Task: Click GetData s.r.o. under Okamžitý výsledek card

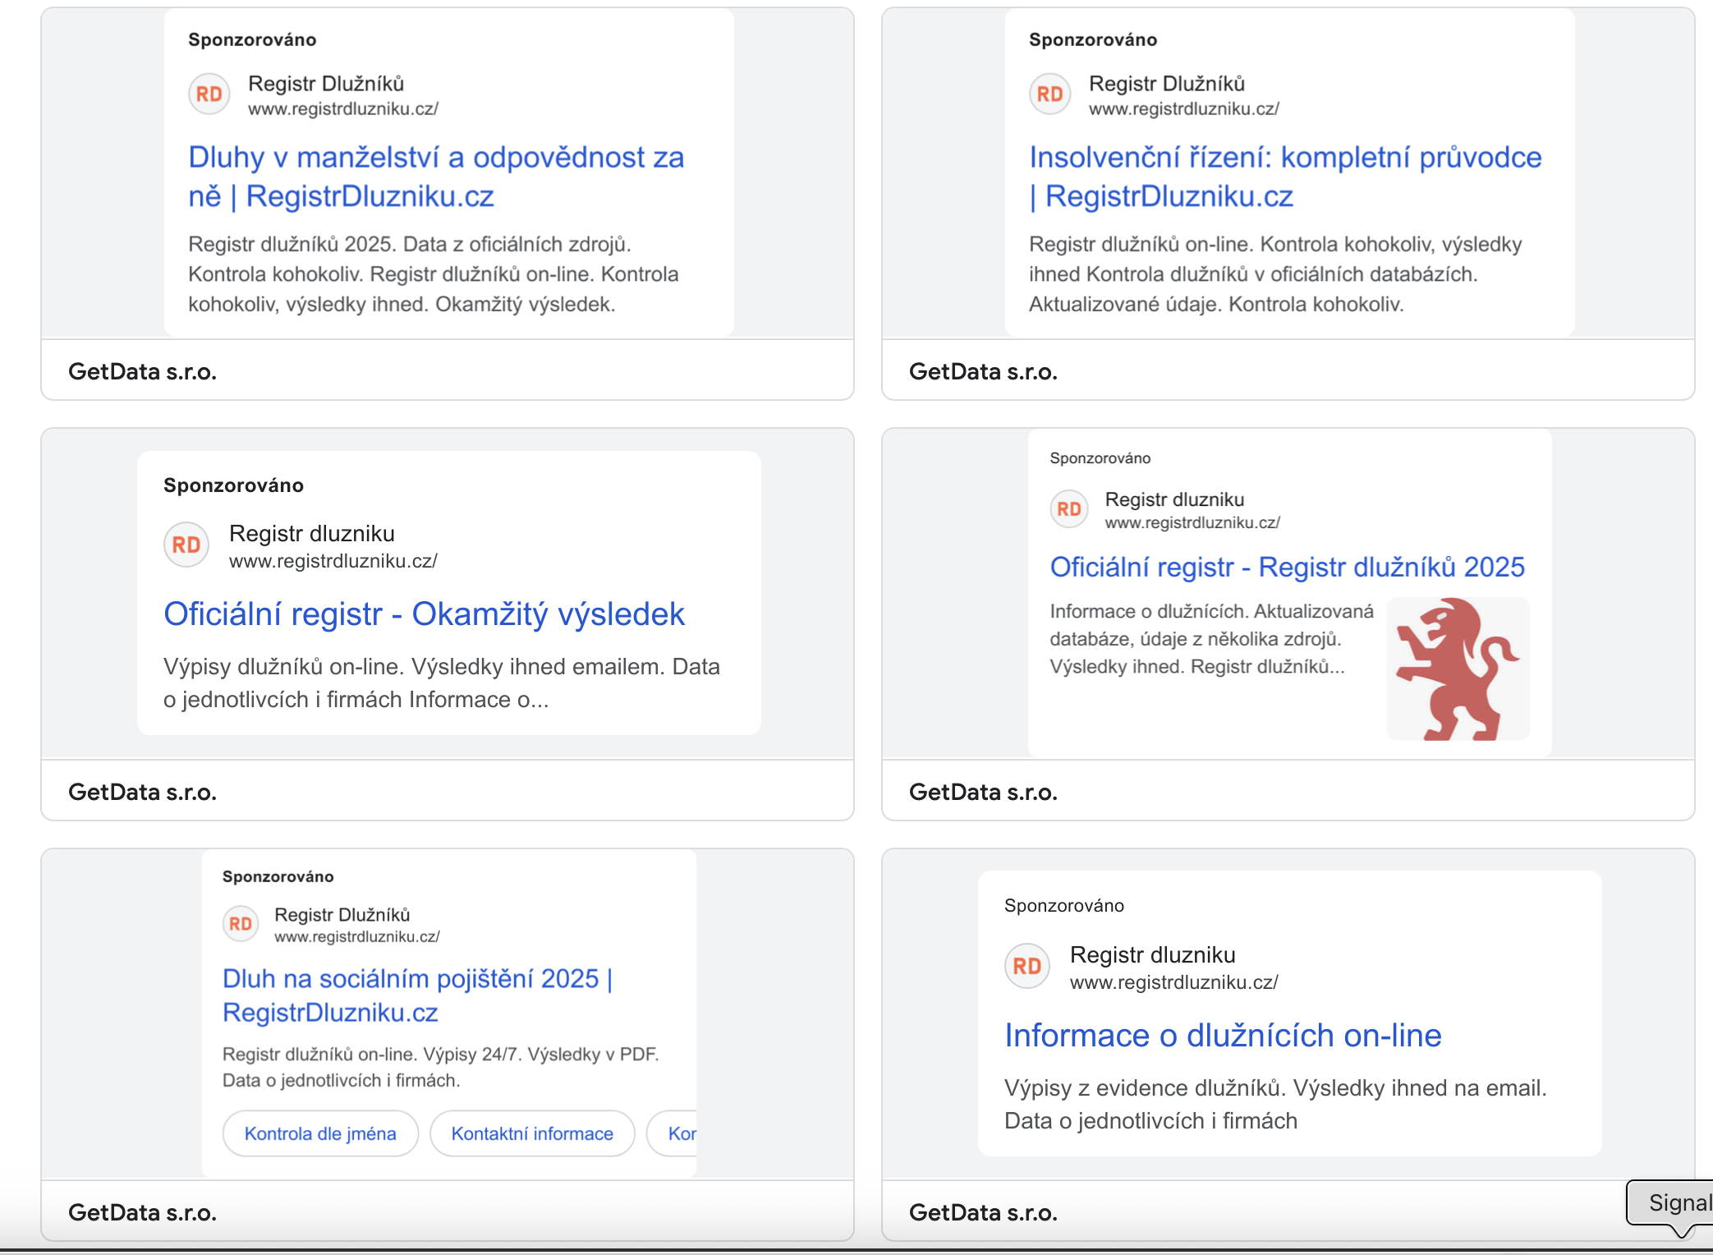Action: click(142, 792)
